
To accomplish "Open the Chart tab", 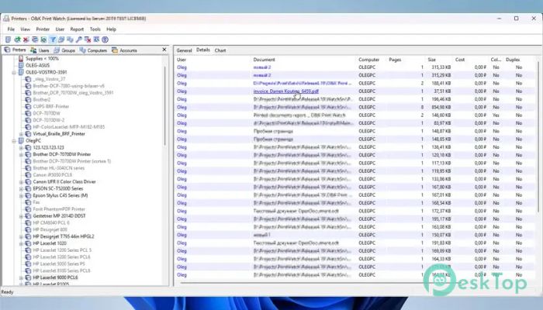I will pyautogui.click(x=220, y=50).
